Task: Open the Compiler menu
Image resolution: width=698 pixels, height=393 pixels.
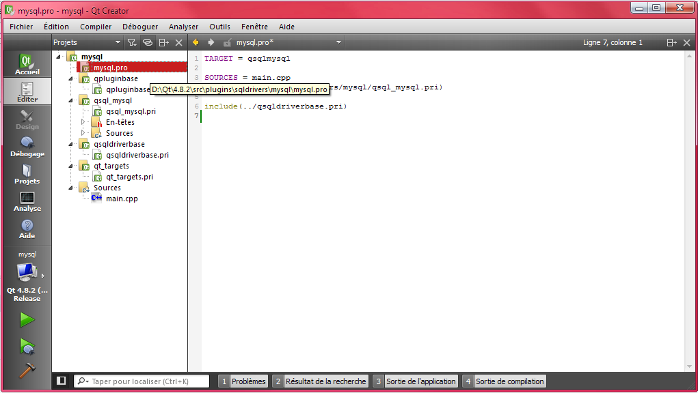Action: (96, 27)
